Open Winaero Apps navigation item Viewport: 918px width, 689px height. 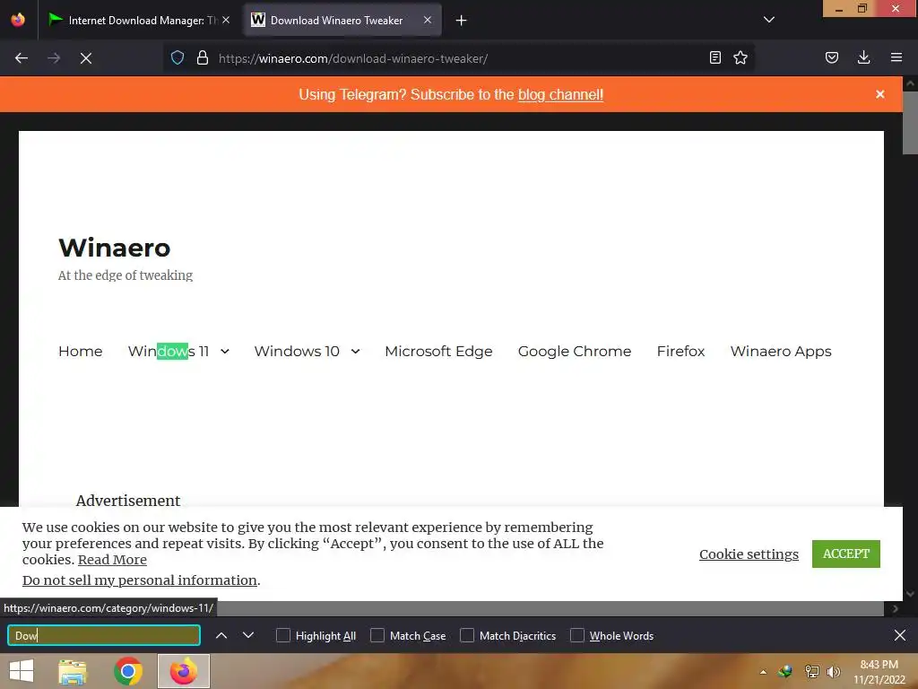pyautogui.click(x=781, y=351)
